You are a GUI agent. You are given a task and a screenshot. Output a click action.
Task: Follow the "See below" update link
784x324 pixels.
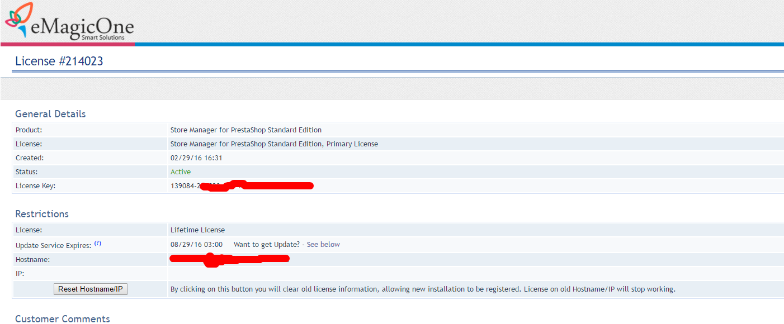pos(323,245)
